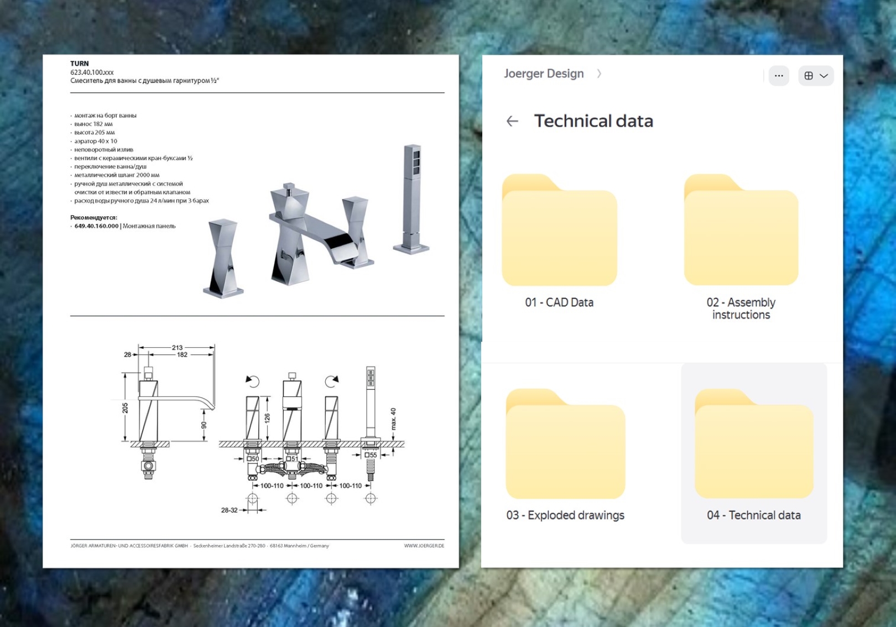Go to the Joerger Design breadcrumb
This screenshot has width=896, height=627.
click(x=544, y=74)
